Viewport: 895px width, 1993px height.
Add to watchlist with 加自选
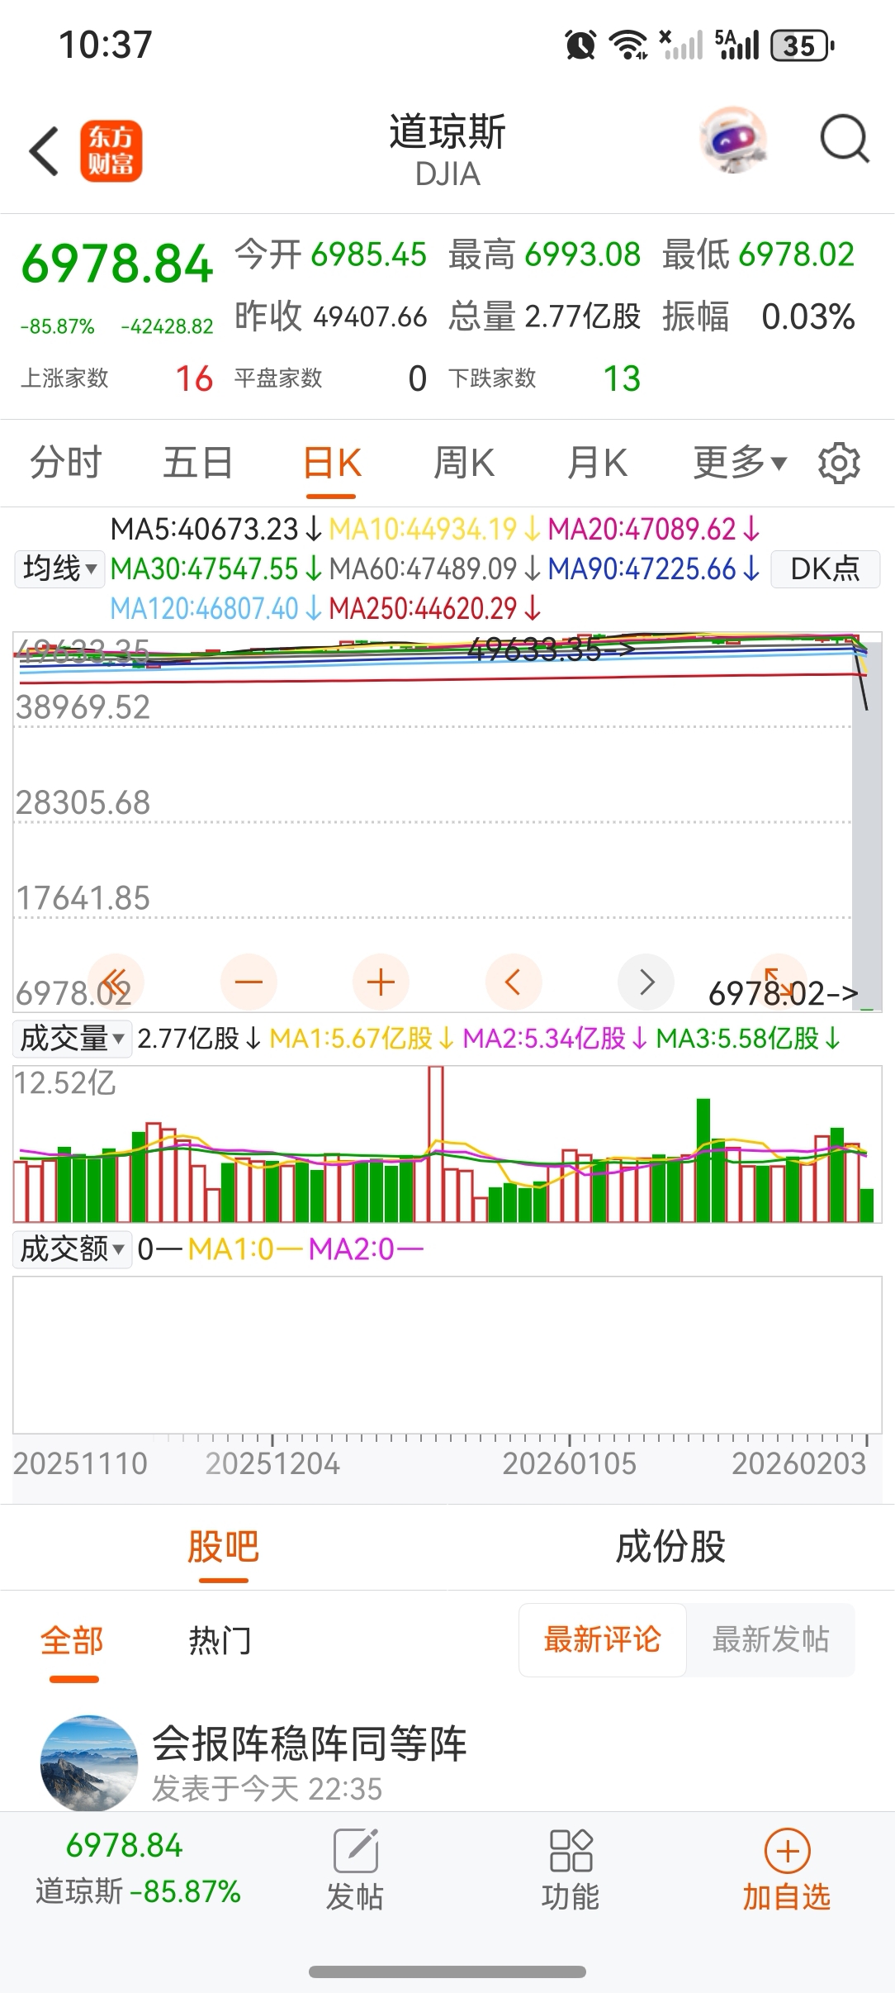point(787,1871)
